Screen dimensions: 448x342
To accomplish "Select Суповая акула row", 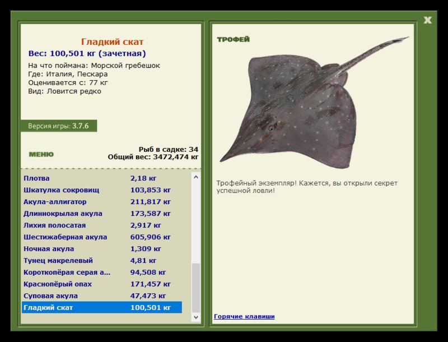I will (102, 295).
